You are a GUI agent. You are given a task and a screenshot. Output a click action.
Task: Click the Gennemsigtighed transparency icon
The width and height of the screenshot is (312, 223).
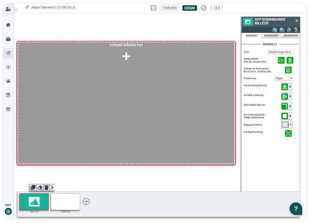click(284, 116)
